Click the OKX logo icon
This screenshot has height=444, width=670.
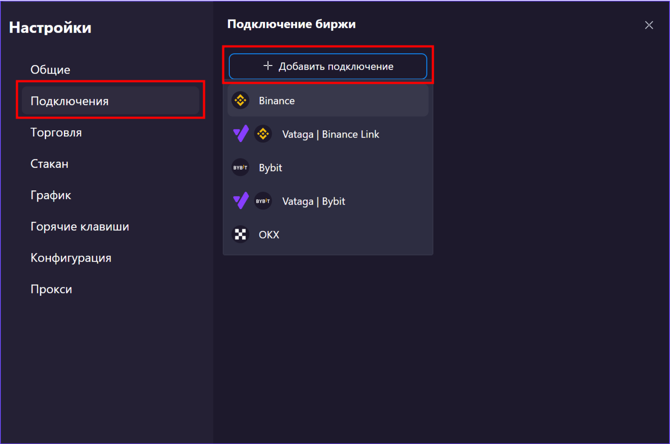pyautogui.click(x=240, y=234)
